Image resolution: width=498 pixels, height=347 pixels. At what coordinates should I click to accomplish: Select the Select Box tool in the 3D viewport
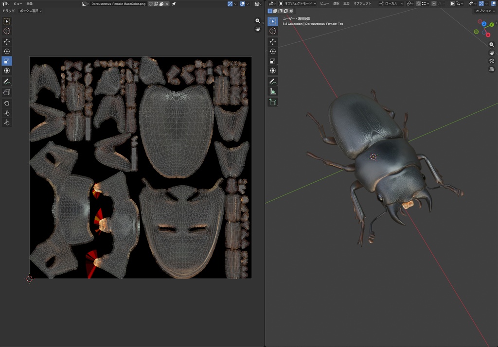272,21
